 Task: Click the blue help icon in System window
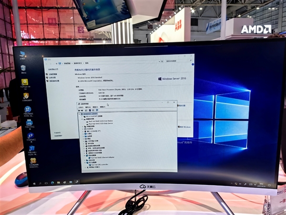pyautogui.click(x=193, y=64)
